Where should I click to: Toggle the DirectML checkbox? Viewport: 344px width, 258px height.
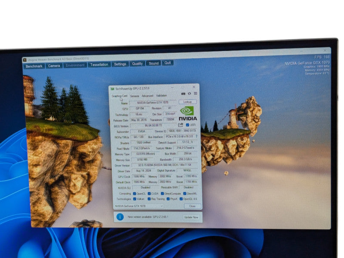pyautogui.click(x=185, y=194)
